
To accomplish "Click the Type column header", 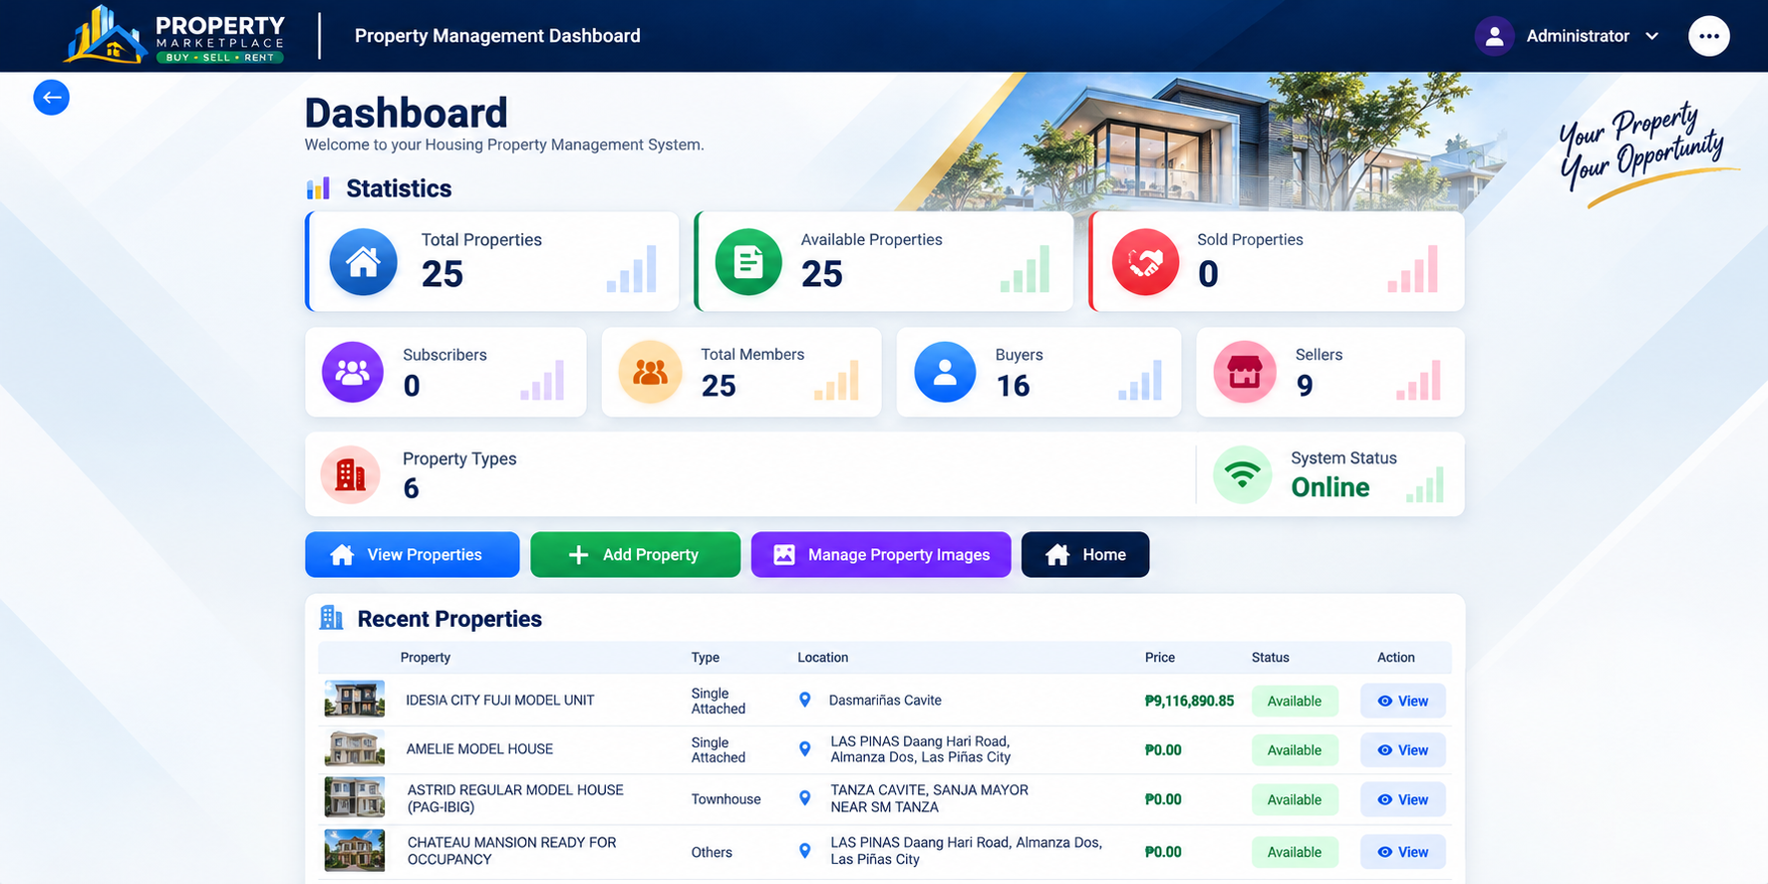I will (x=706, y=658).
